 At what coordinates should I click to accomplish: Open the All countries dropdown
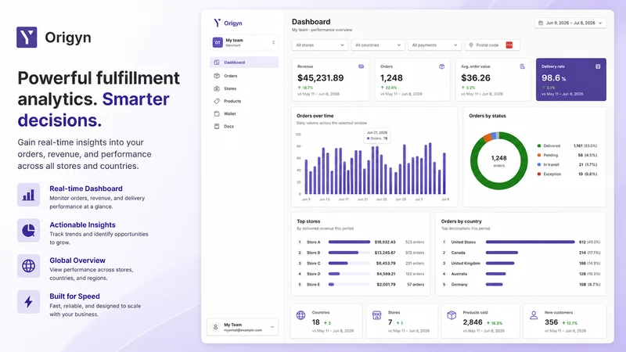pyautogui.click(x=378, y=45)
